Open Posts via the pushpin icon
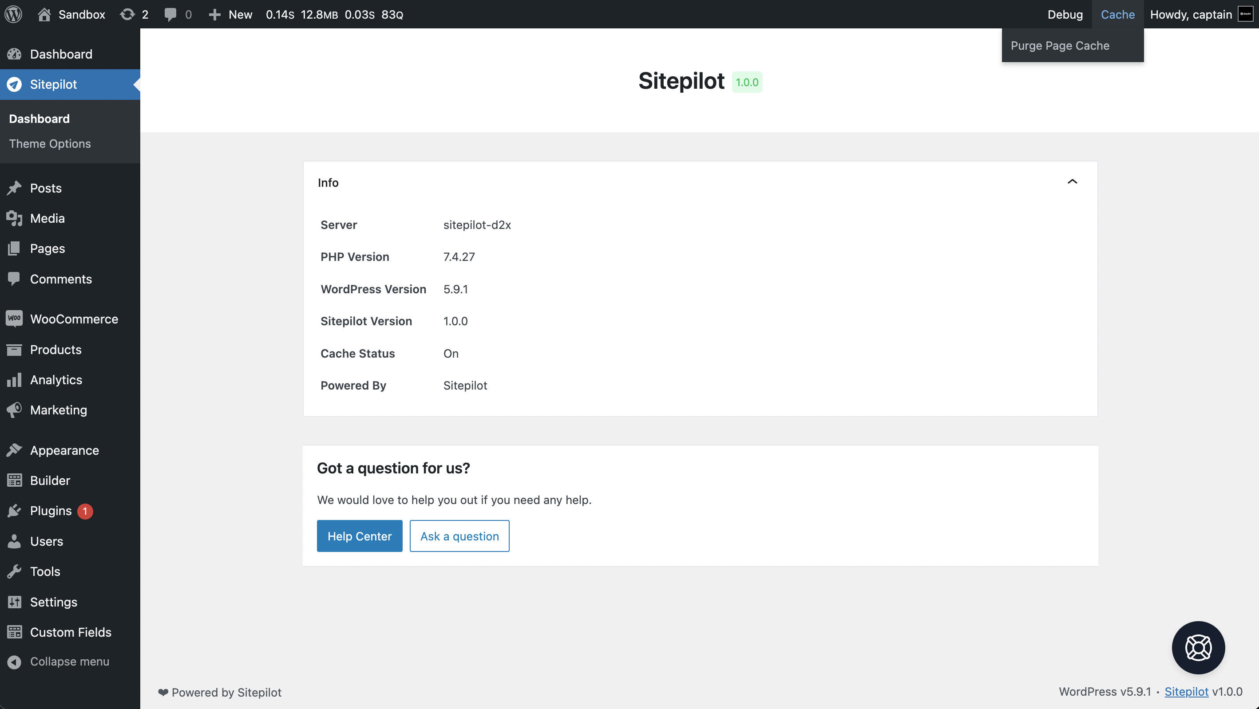Viewport: 1259px width, 709px height. (x=14, y=188)
